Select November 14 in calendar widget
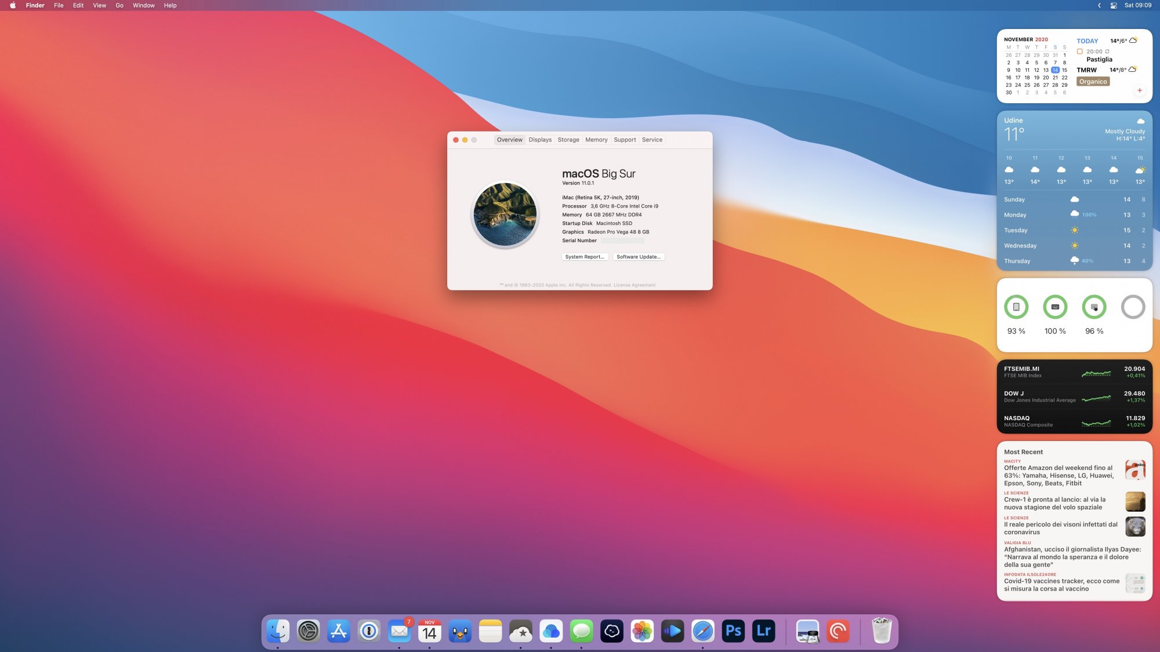 click(1055, 70)
